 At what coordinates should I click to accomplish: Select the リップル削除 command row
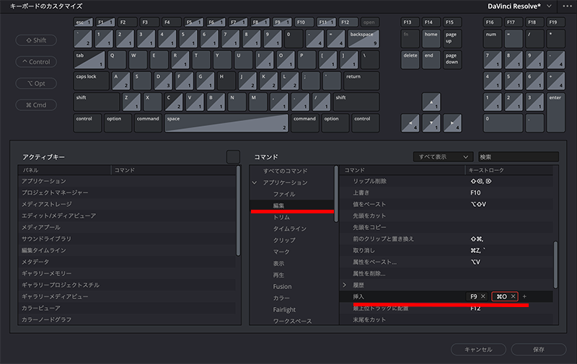click(x=446, y=181)
